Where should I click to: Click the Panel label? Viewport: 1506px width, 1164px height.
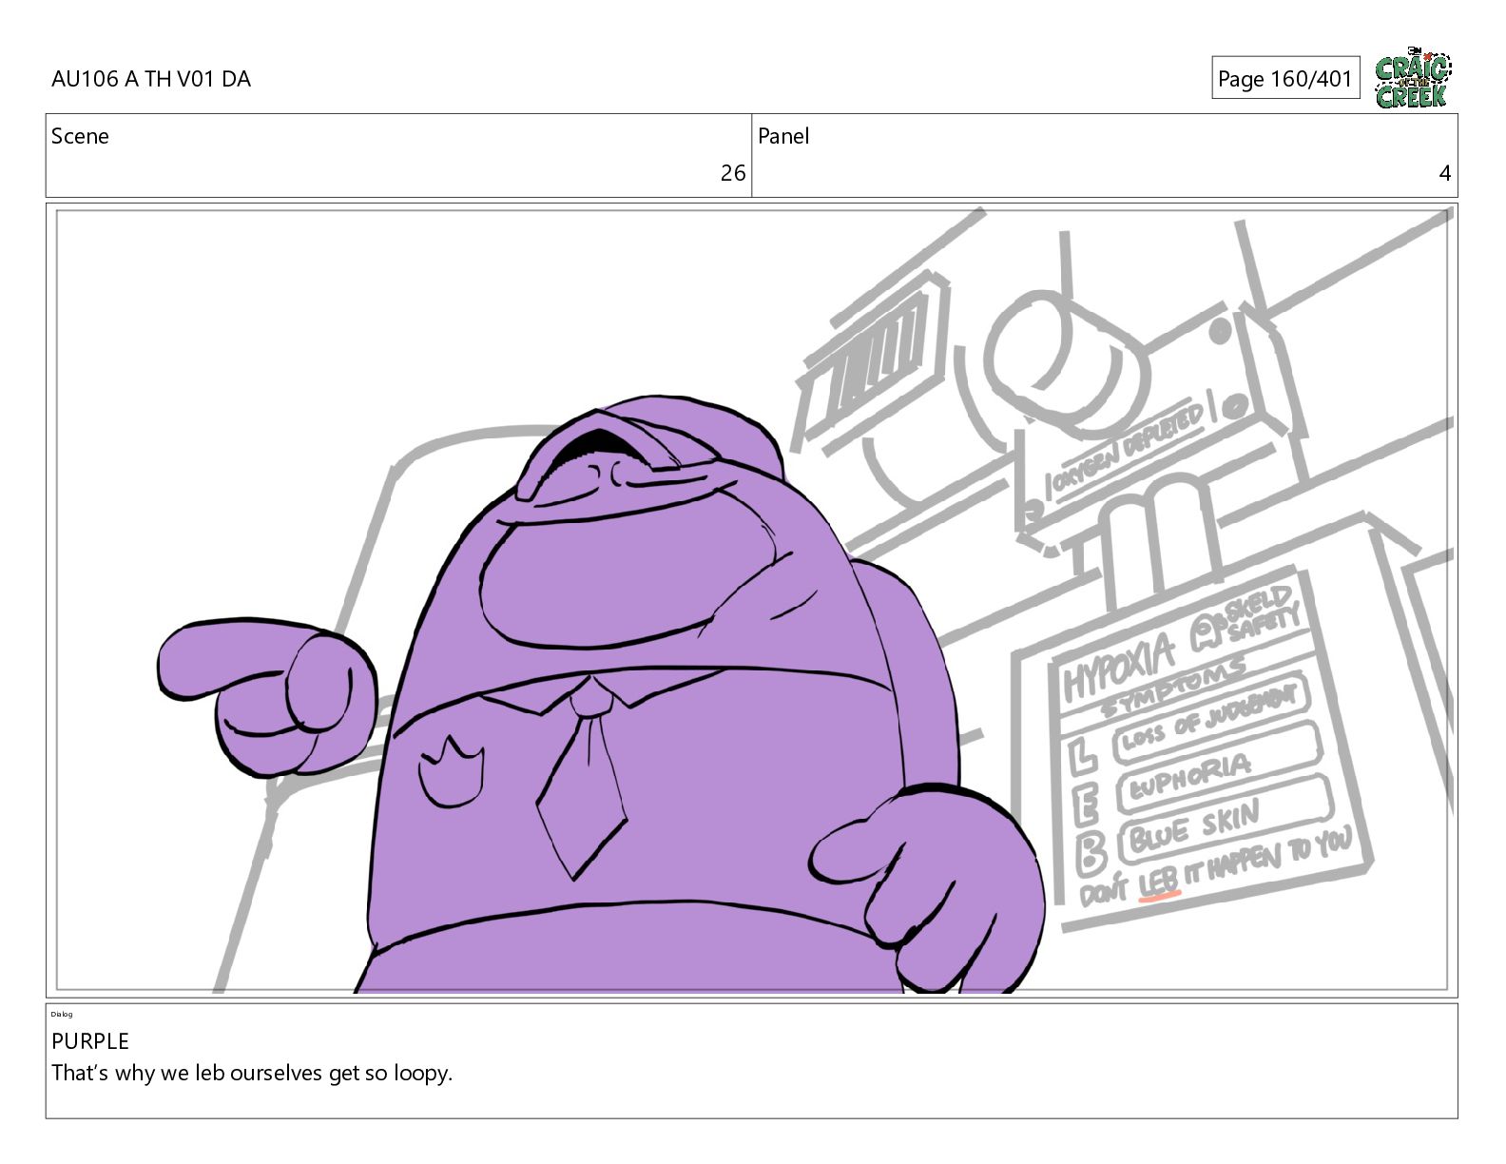783,136
